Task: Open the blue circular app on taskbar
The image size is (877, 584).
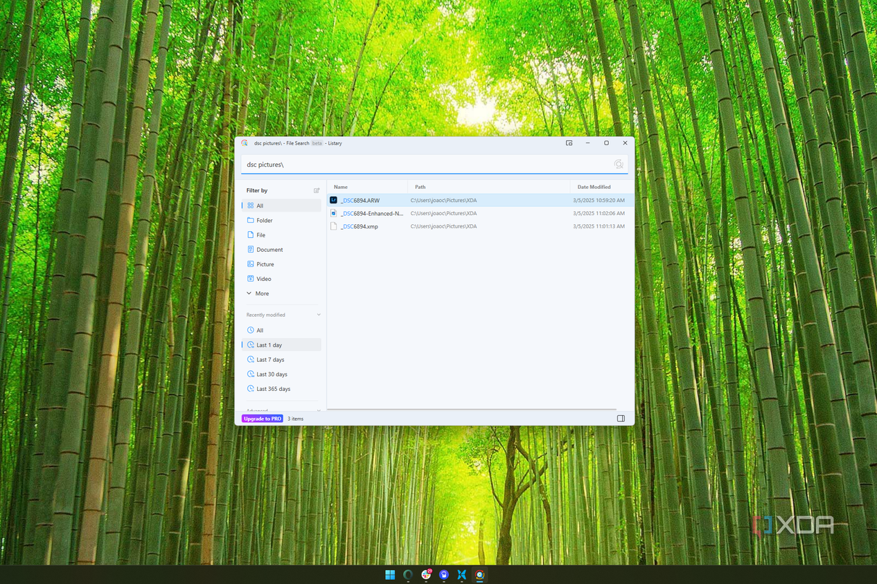Action: [x=444, y=575]
